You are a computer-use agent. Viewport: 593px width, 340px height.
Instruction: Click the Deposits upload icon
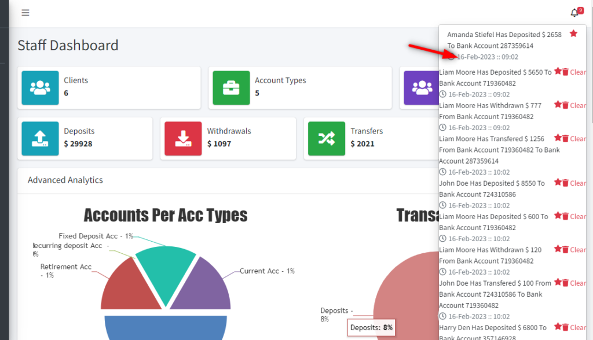(40, 138)
